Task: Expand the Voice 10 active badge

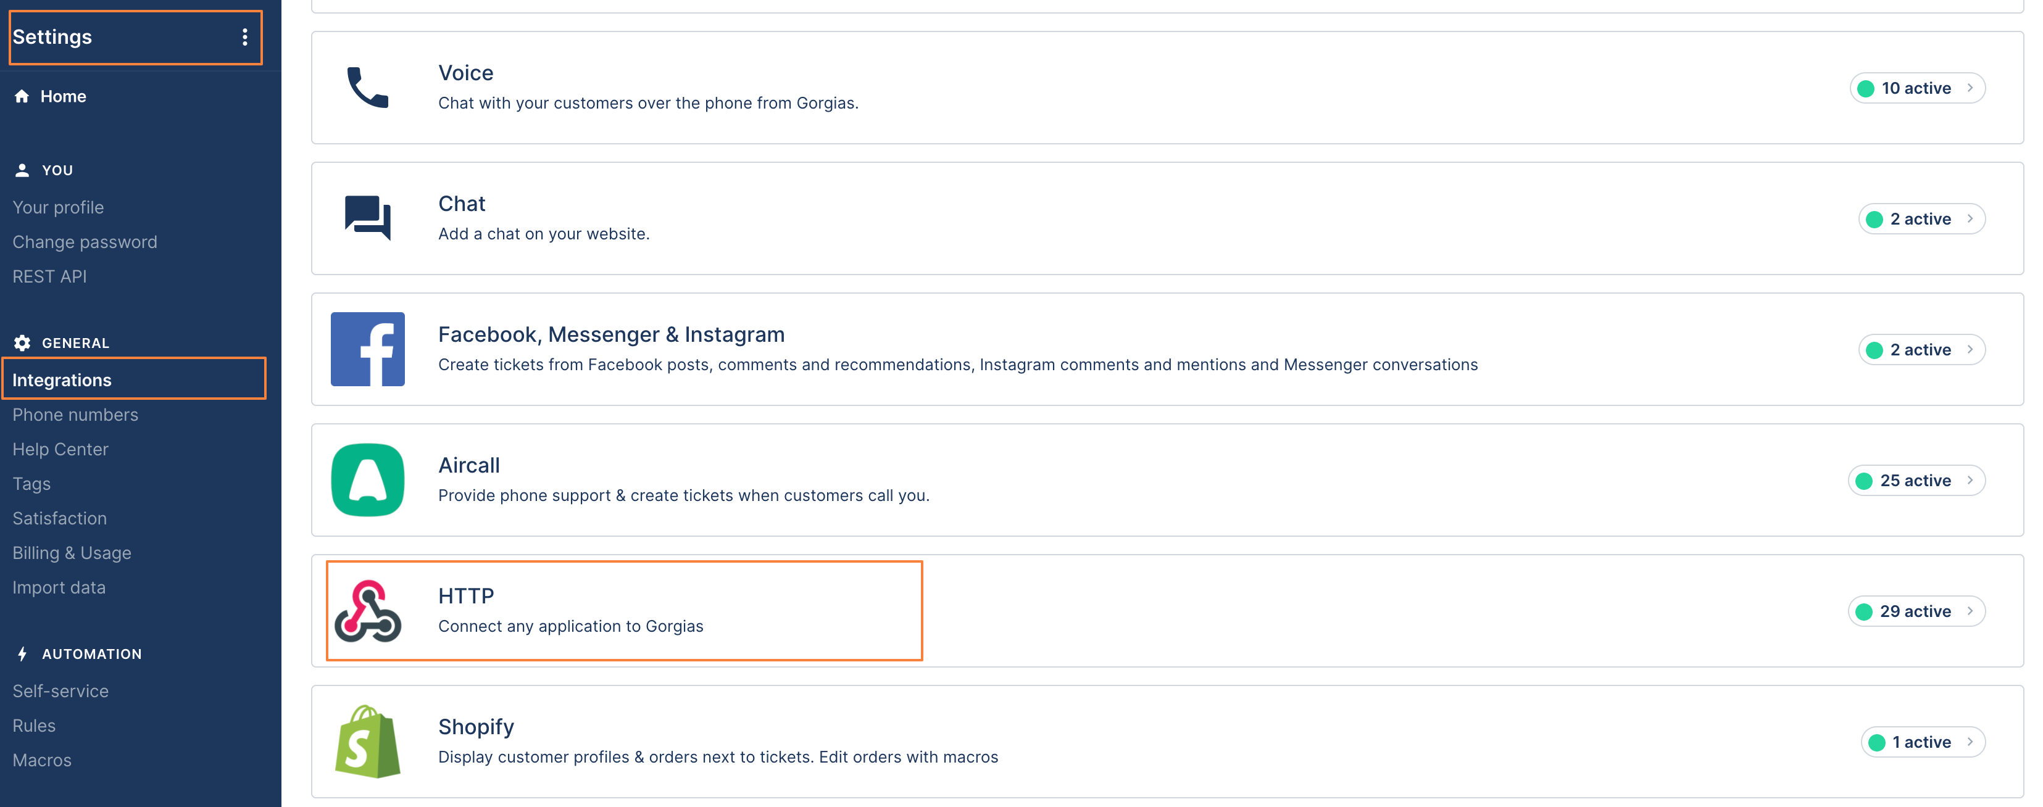Action: click(x=1916, y=88)
